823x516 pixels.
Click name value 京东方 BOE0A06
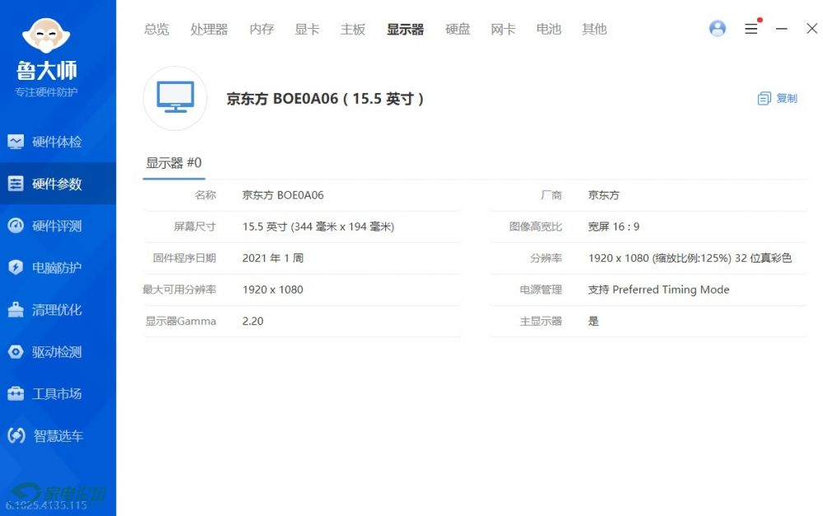tap(283, 195)
